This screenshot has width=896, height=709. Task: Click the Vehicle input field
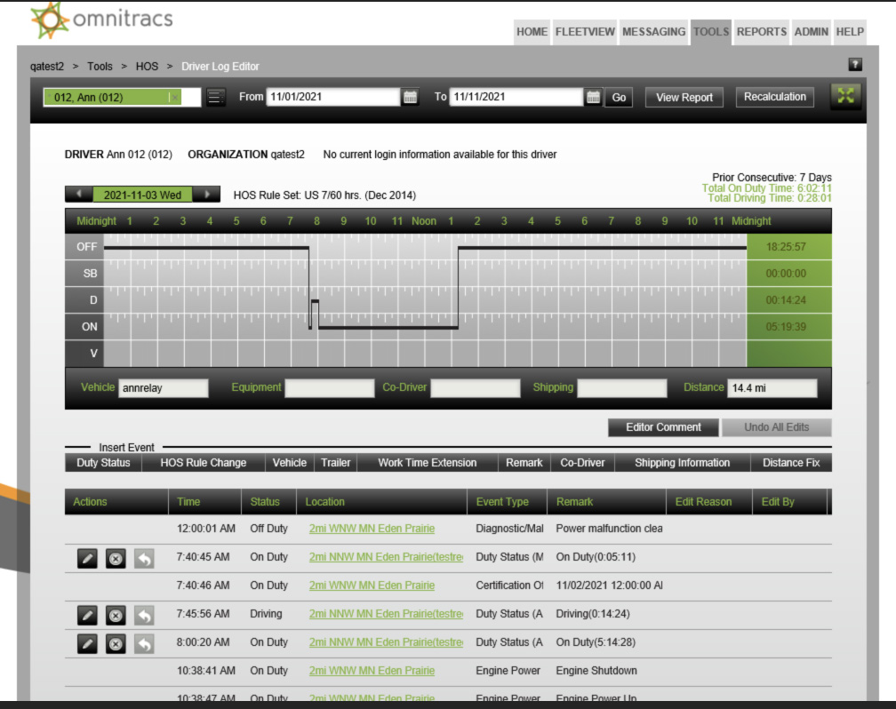tap(164, 388)
